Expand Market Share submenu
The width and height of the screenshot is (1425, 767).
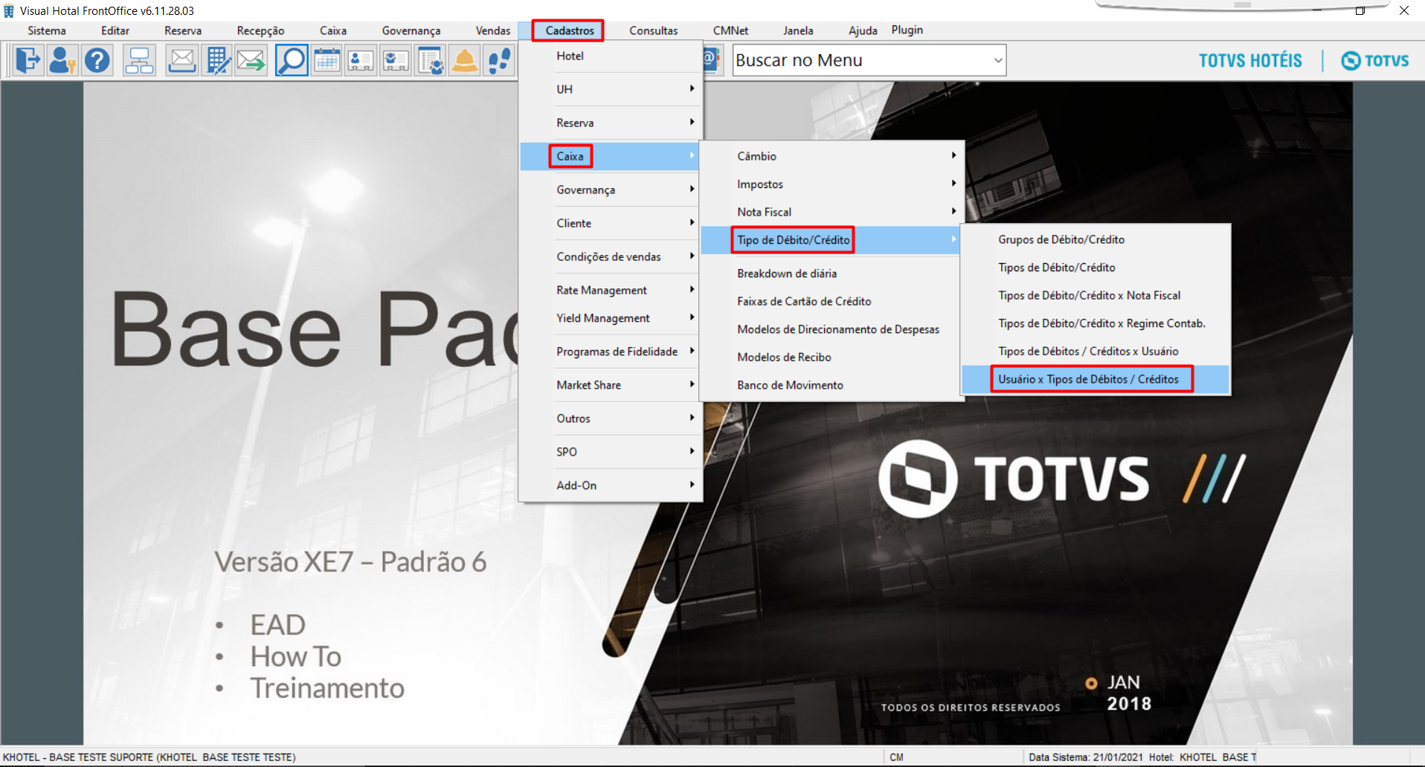point(611,385)
